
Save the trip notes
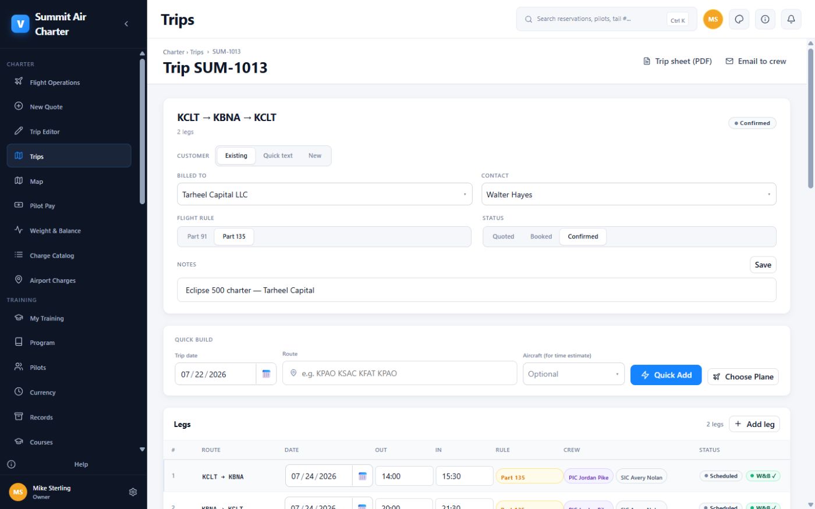coord(763,265)
